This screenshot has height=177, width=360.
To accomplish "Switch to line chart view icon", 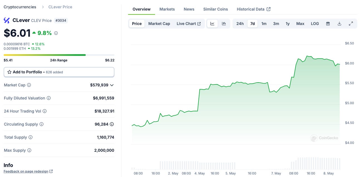I will (212, 24).
